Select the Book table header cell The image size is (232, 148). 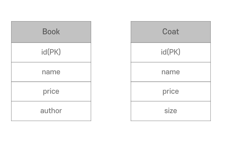(51, 32)
